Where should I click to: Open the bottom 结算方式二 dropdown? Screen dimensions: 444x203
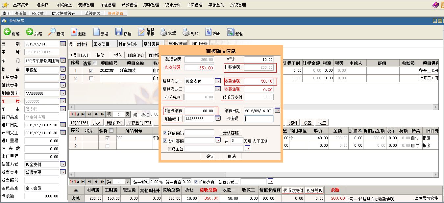[x=271, y=181]
